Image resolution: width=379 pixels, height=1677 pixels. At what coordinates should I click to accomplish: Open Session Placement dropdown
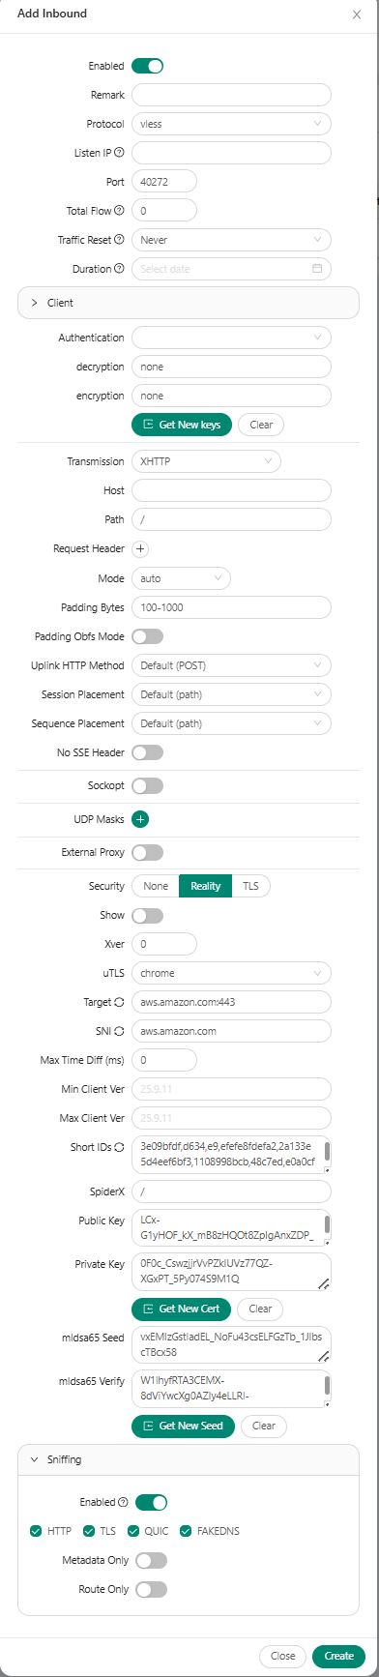(231, 694)
